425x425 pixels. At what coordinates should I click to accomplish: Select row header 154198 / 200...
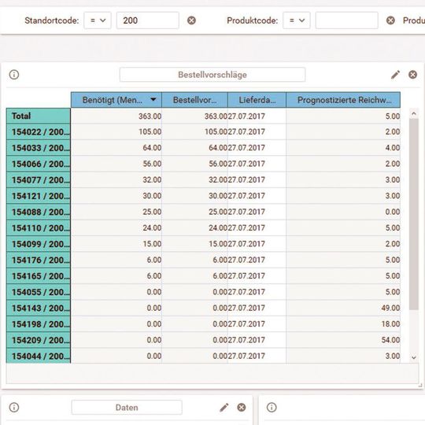(x=39, y=324)
